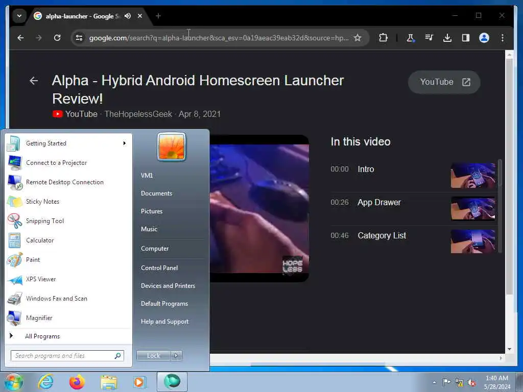Image resolution: width=523 pixels, height=392 pixels.
Task: Open Sticky Notes from Start menu
Action: point(69,201)
